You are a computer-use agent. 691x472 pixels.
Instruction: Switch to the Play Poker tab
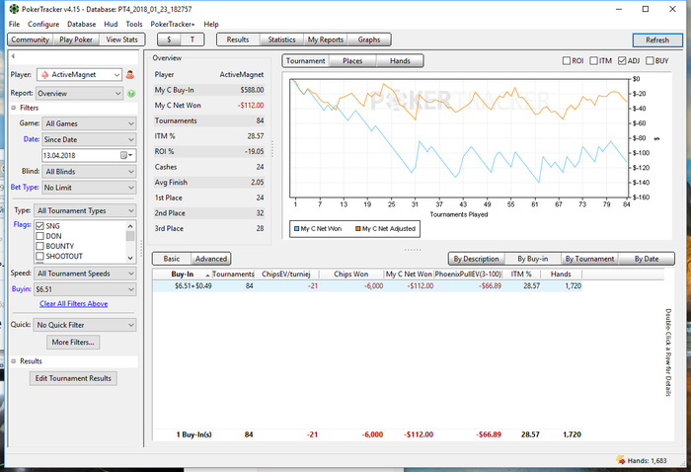(x=76, y=39)
